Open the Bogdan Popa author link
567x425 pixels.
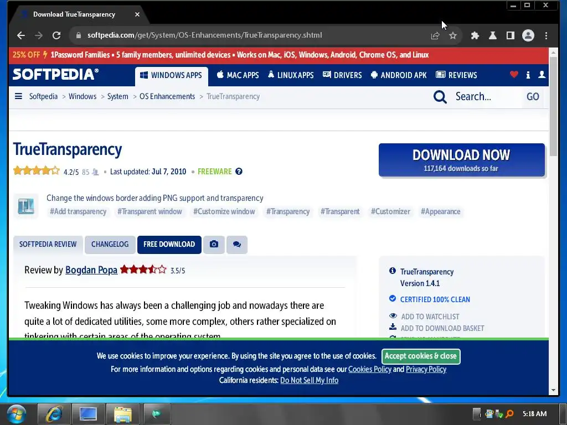click(91, 270)
